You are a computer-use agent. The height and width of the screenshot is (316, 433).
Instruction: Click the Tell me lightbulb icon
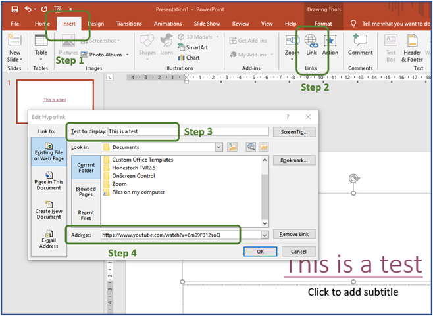[353, 24]
